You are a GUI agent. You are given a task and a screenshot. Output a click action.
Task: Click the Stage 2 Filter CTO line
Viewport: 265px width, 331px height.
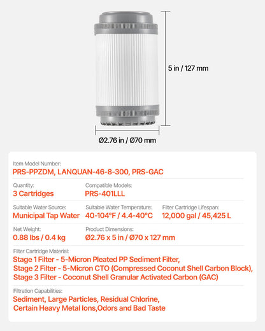(133, 269)
